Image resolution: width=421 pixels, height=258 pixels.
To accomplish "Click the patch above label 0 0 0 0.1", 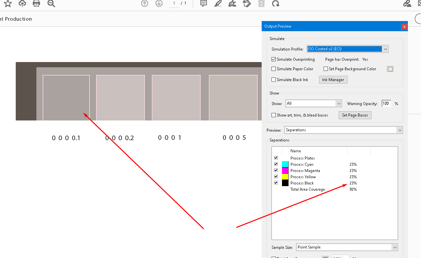I will pyautogui.click(x=66, y=97).
